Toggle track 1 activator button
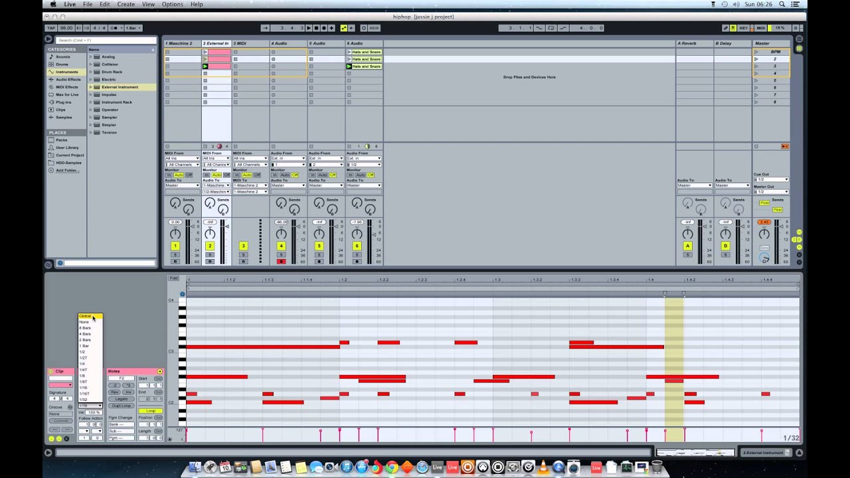 pyautogui.click(x=175, y=246)
